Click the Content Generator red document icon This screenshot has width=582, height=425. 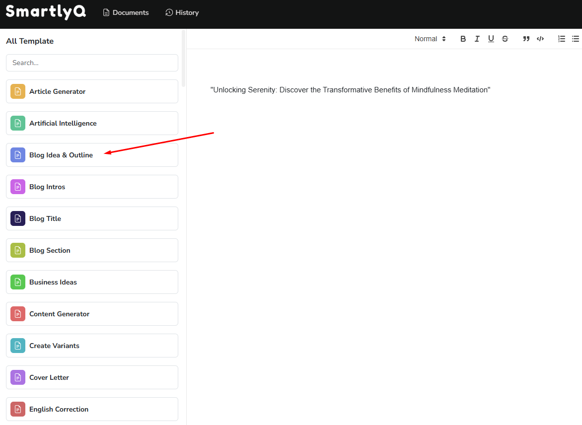[x=18, y=314]
